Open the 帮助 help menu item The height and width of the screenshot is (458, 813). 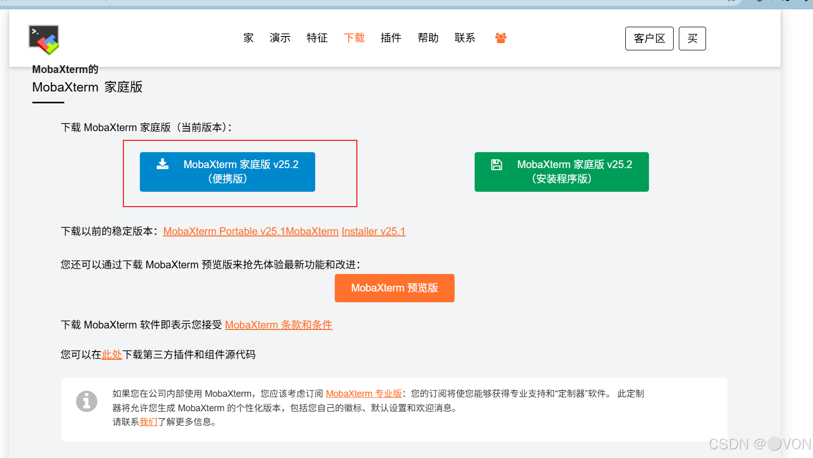428,38
